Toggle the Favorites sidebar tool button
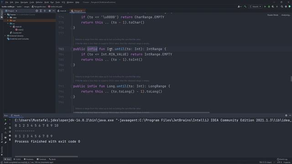292x164 pixels. (2, 151)
